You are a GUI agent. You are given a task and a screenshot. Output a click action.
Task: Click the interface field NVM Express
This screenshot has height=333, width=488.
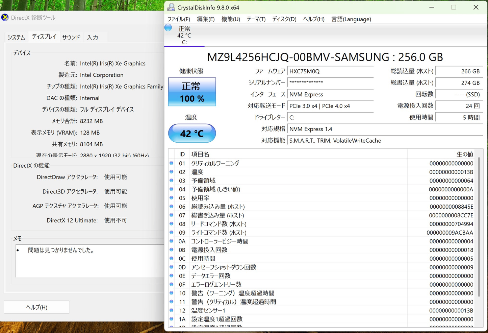tap(330, 94)
